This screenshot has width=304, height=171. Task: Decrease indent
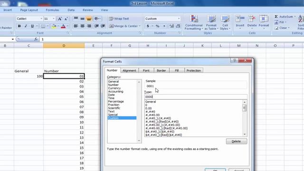tap(96, 26)
